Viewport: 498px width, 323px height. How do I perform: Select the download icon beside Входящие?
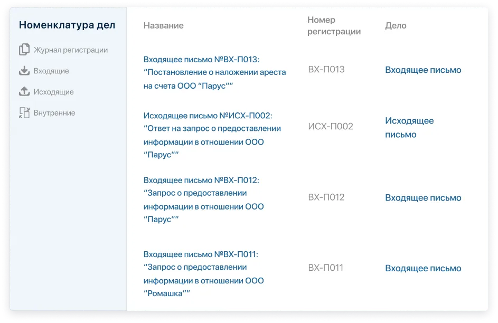pyautogui.click(x=24, y=71)
